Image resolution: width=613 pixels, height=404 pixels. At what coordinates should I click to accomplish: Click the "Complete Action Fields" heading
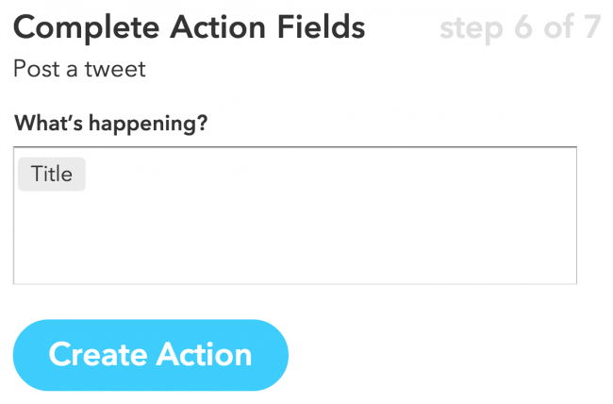click(189, 28)
